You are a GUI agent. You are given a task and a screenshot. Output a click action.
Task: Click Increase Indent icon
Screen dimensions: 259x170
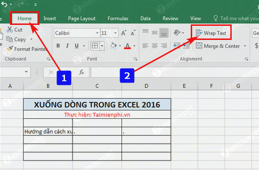pos(186,45)
